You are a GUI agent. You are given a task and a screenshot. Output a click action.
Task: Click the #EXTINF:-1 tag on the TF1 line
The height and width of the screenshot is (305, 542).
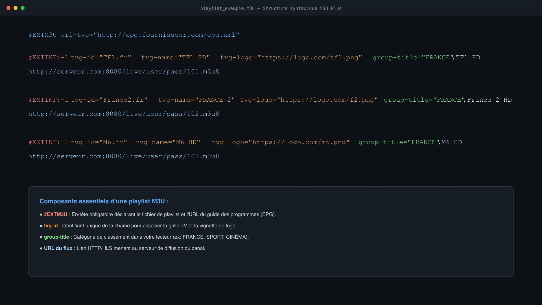click(49, 58)
